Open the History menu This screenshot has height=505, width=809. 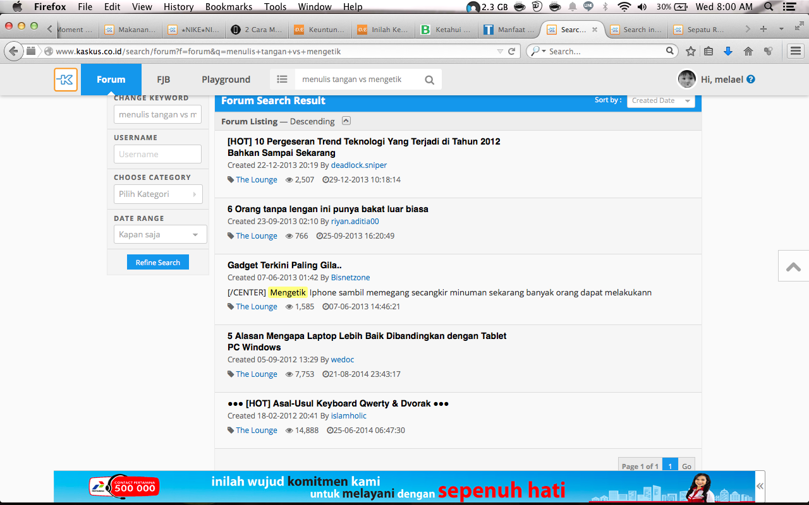179,7
